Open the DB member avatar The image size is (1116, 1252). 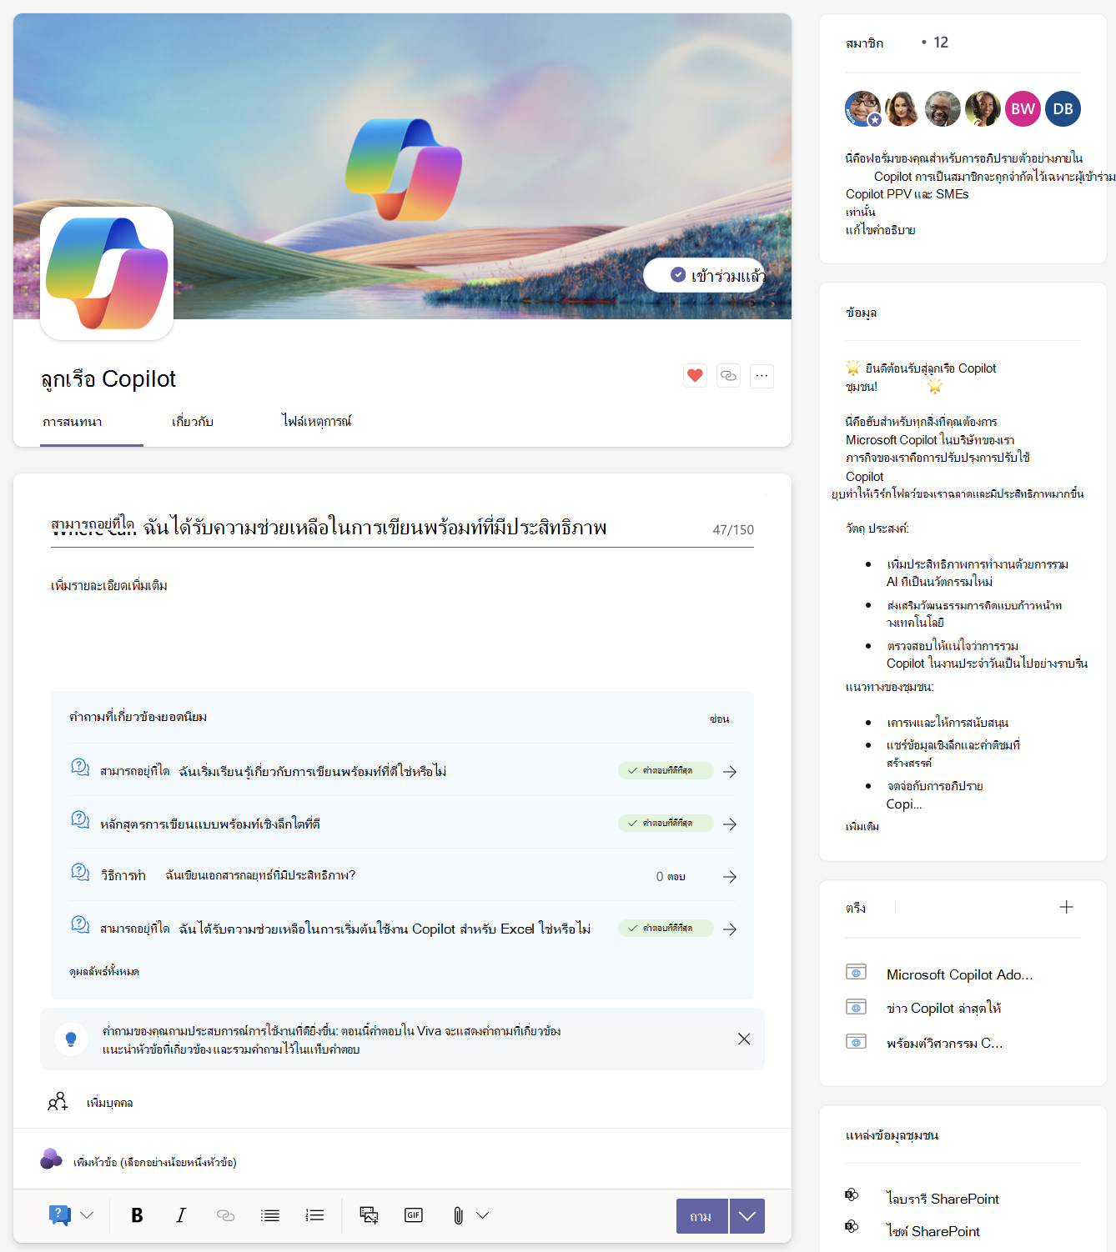pos(1063,109)
